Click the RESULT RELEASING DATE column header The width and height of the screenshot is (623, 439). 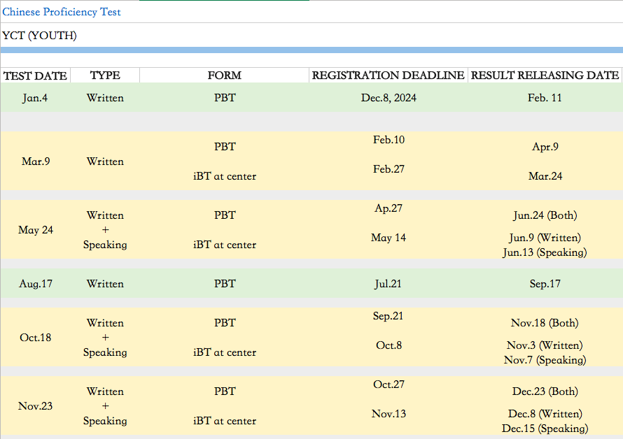coord(545,75)
